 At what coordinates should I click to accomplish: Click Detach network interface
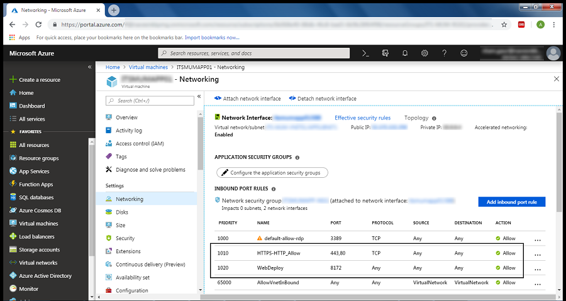tap(323, 99)
